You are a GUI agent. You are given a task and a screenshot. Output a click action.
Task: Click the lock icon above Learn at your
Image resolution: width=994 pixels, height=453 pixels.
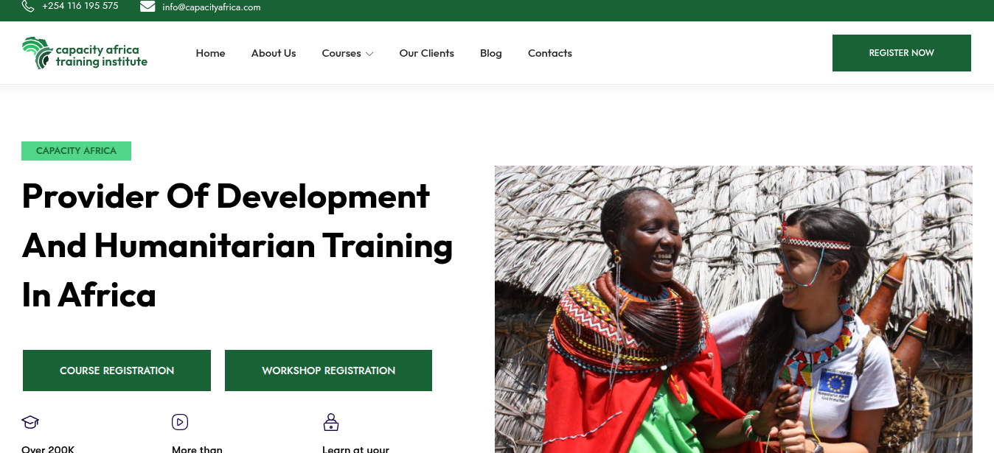tap(331, 422)
